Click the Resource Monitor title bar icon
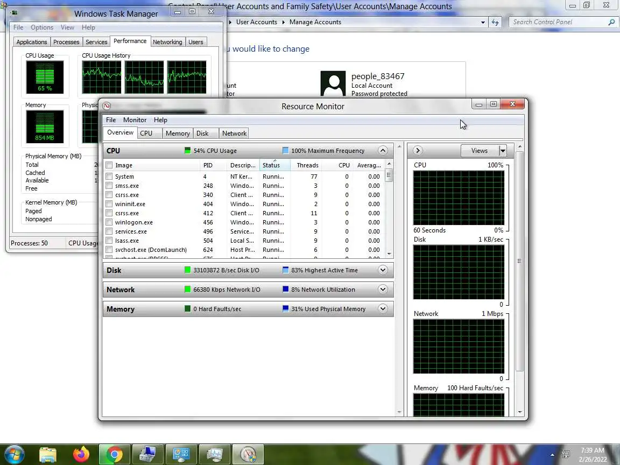 click(x=107, y=105)
